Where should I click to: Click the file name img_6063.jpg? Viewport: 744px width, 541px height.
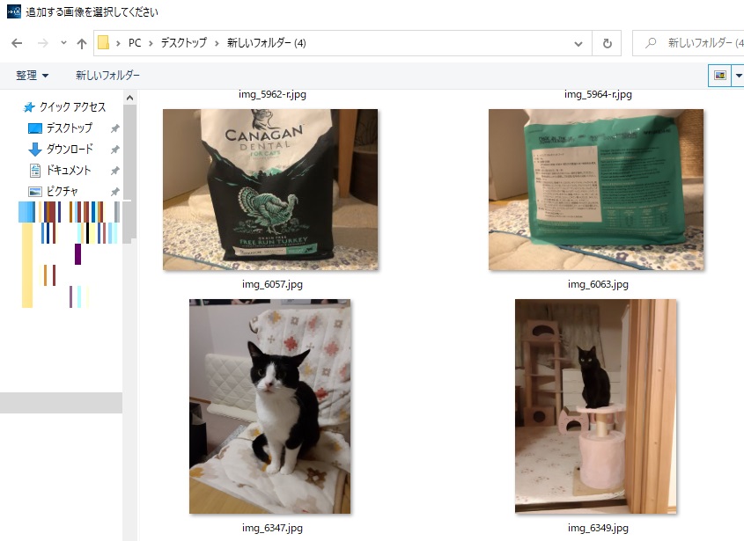(x=598, y=284)
